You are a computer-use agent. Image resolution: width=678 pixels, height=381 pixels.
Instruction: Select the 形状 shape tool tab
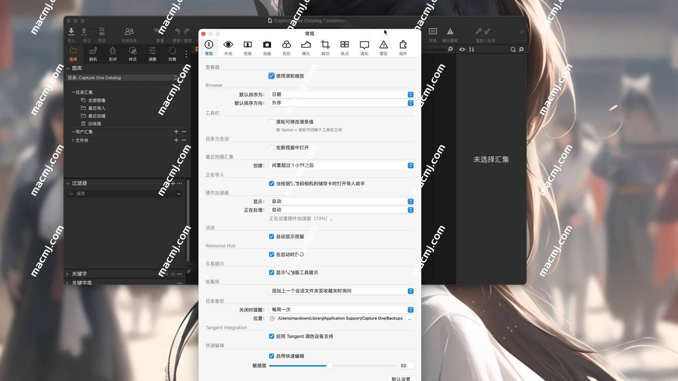(x=113, y=54)
